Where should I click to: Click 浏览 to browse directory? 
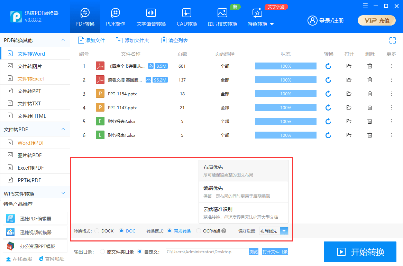[254, 251]
